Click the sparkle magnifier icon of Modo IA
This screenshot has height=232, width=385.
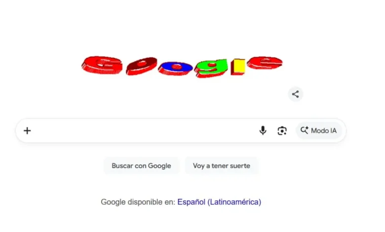point(305,130)
